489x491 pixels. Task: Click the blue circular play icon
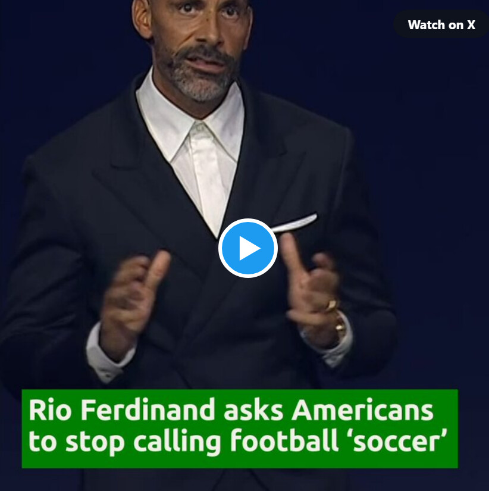[247, 248]
